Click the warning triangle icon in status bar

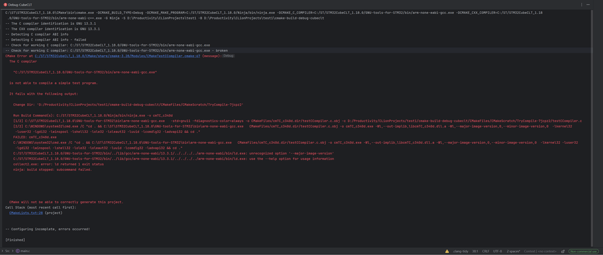coord(447,251)
